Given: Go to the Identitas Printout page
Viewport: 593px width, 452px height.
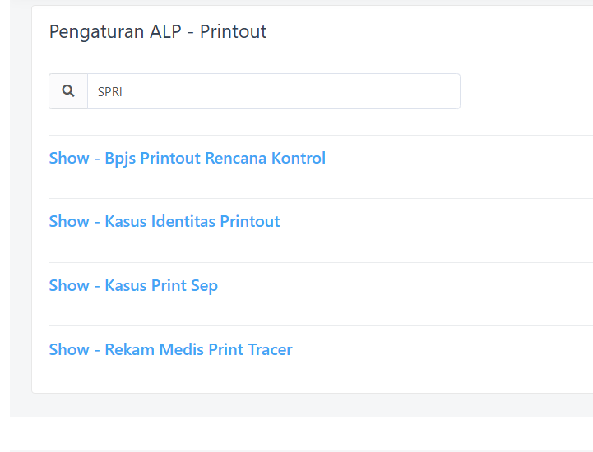Looking at the screenshot, I should (164, 221).
